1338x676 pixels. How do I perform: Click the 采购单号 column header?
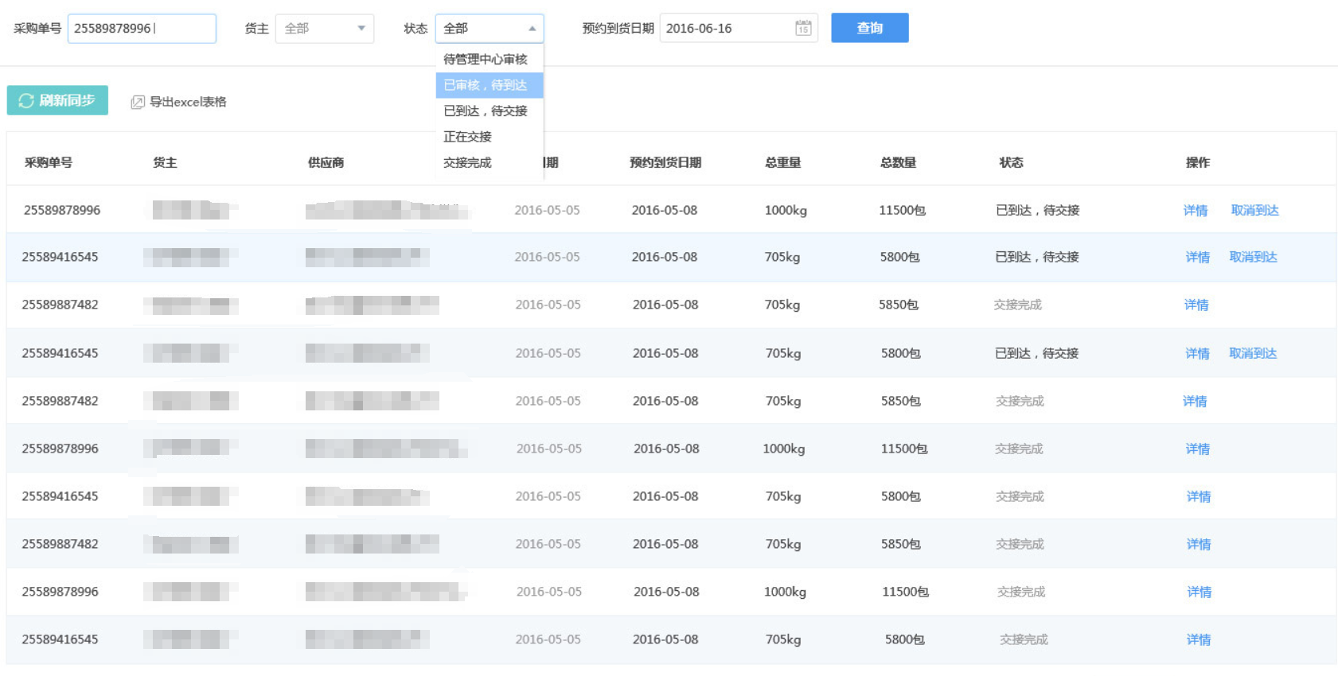click(x=48, y=162)
